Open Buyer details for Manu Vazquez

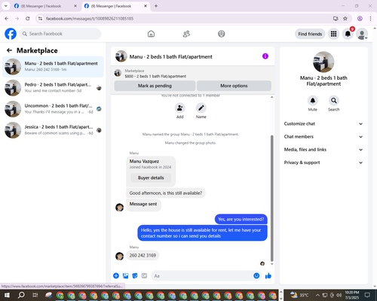[x=151, y=178]
